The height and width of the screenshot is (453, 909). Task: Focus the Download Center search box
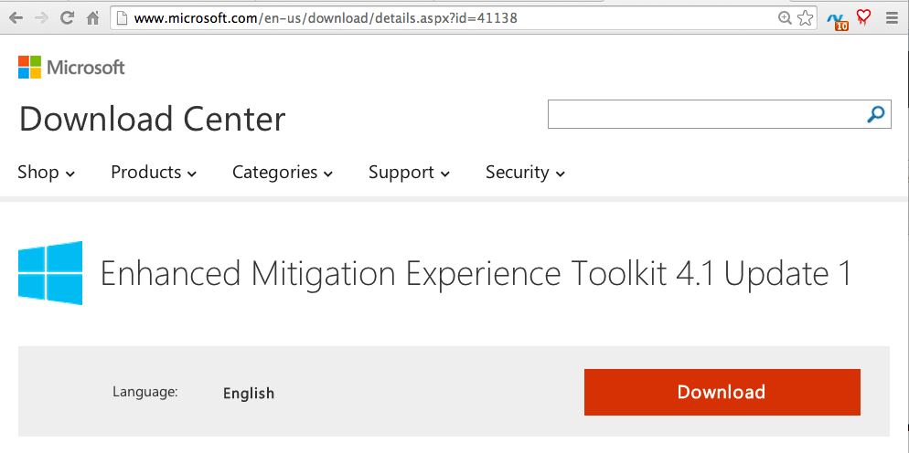(704, 114)
